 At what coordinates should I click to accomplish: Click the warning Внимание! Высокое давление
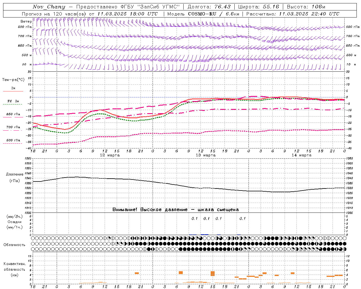click(x=150, y=210)
